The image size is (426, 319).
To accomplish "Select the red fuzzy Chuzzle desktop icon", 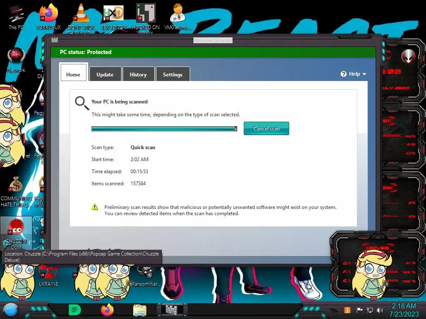I will click(16, 233).
